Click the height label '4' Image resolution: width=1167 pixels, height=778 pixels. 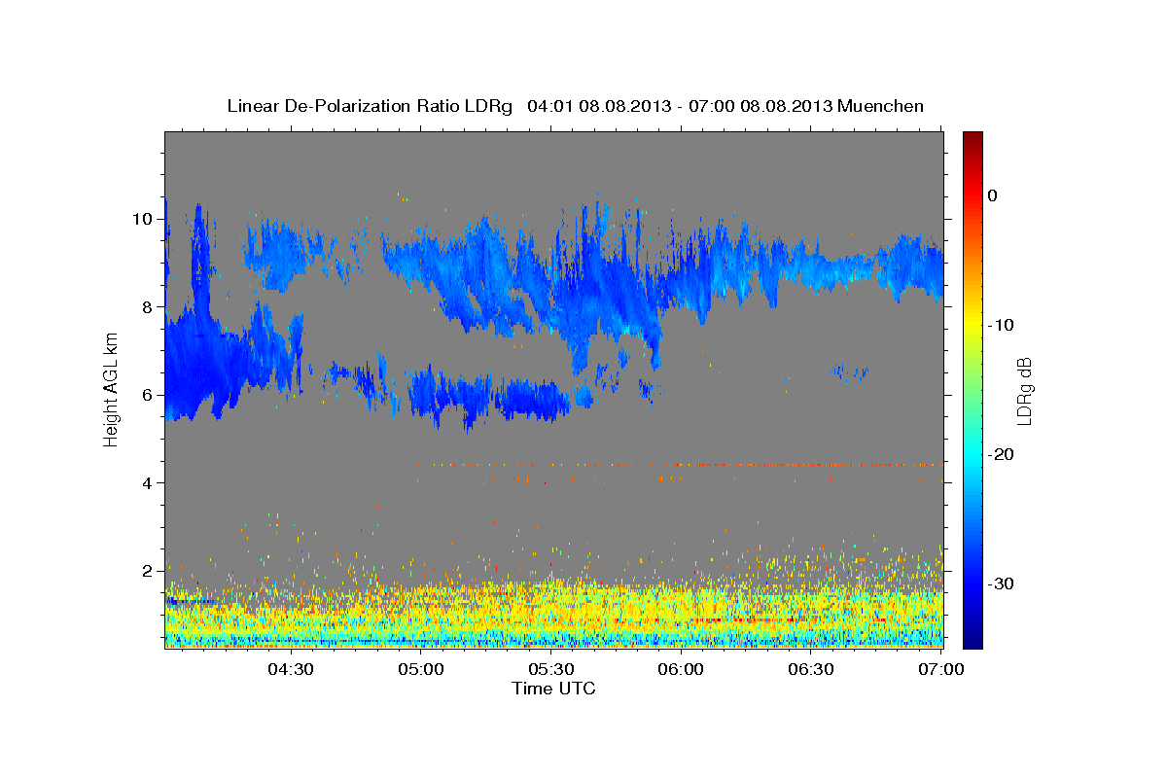pos(148,482)
